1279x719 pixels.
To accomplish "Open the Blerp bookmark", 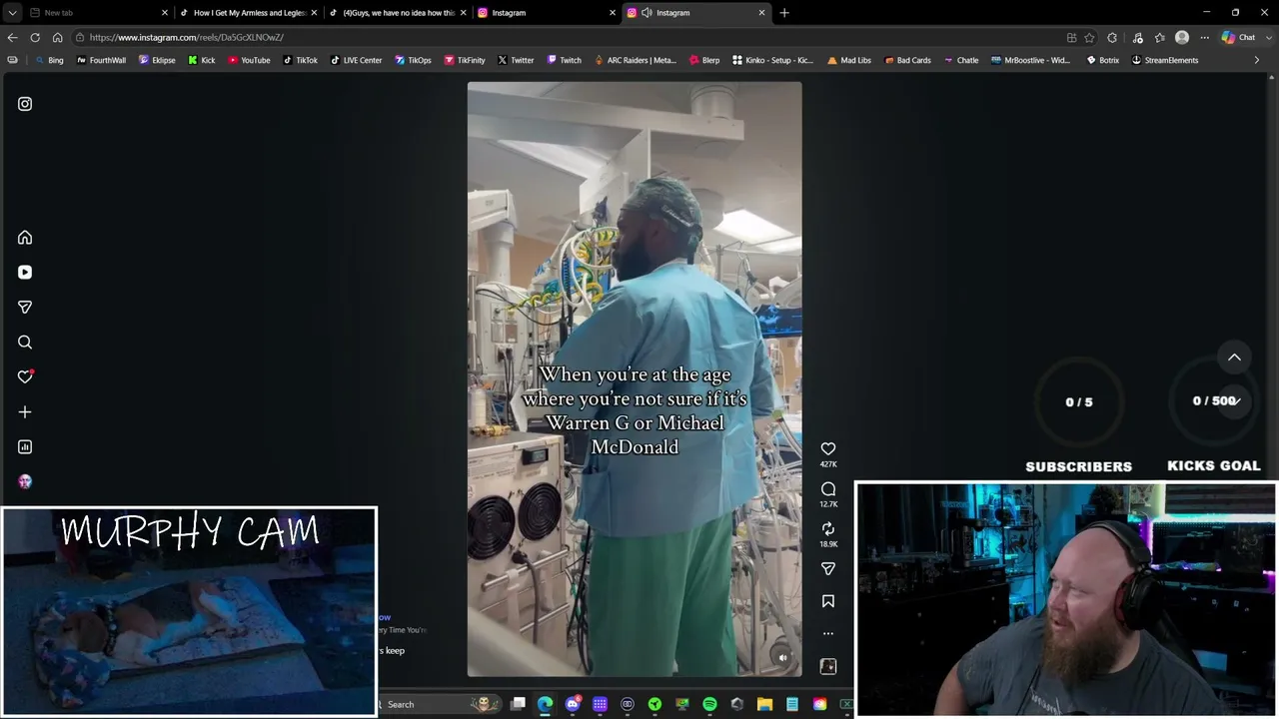I will tap(704, 60).
